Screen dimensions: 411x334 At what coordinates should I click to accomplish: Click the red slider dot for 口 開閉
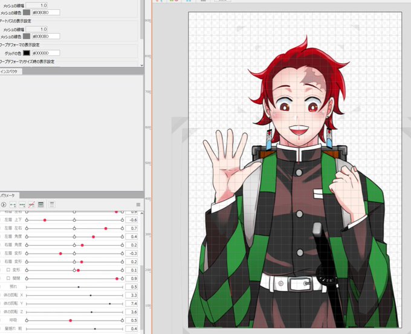[x=117, y=278]
